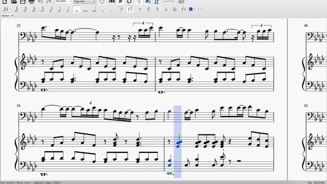The height and width of the screenshot is (184, 327).
Task: Apply the double flat accidental
Action: (175, 9)
